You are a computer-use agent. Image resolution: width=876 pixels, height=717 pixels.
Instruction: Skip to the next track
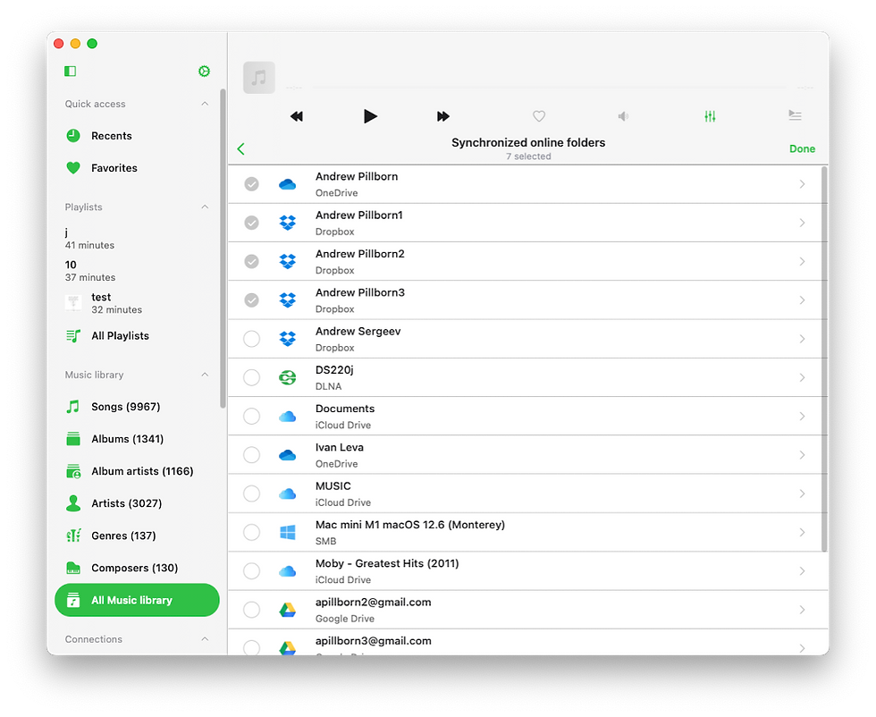tap(443, 116)
